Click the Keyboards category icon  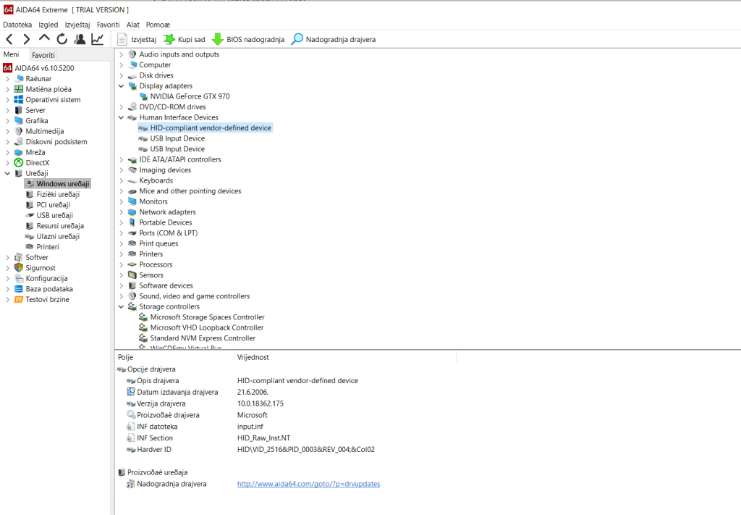tap(132, 180)
